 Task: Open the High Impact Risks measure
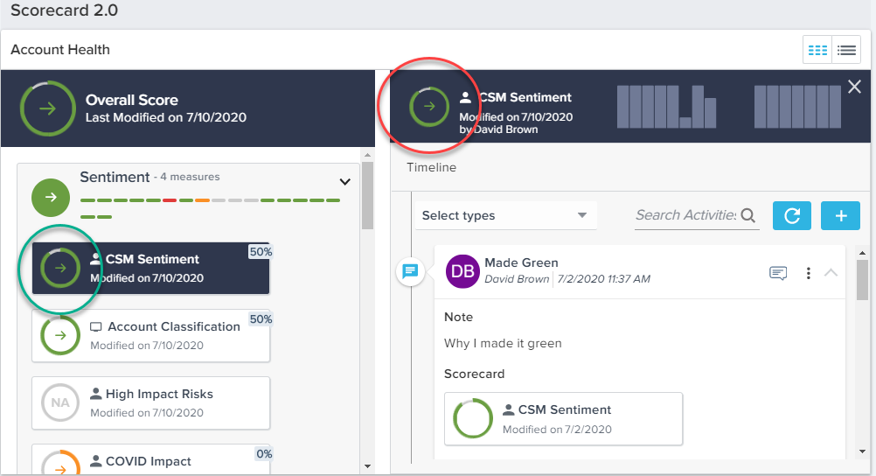click(151, 402)
